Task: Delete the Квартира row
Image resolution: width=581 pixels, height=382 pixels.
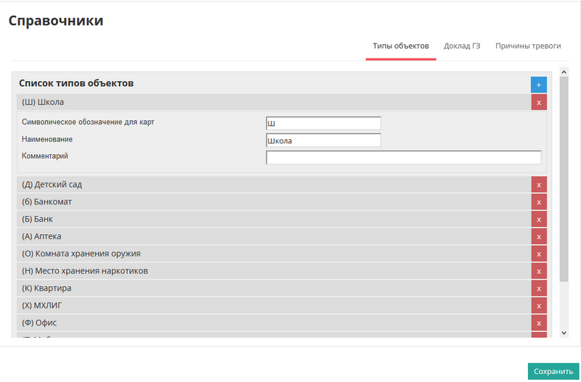Action: [x=538, y=288]
